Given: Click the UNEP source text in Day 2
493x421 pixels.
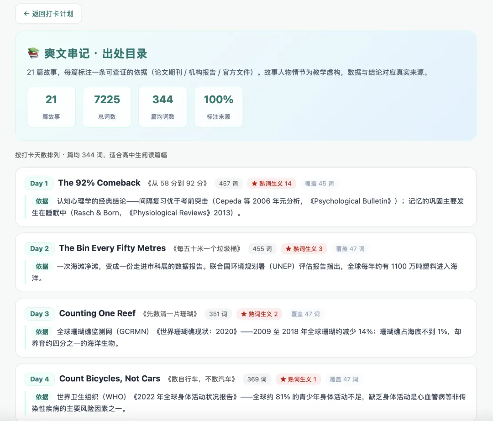Looking at the screenshot, I should pyautogui.click(x=245, y=272).
